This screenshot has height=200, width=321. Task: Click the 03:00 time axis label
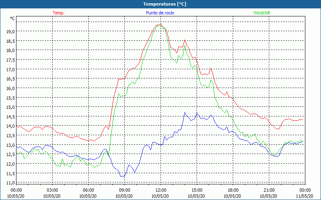tap(52, 190)
